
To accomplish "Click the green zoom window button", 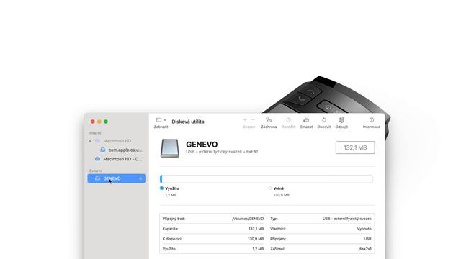I will pyautogui.click(x=106, y=122).
